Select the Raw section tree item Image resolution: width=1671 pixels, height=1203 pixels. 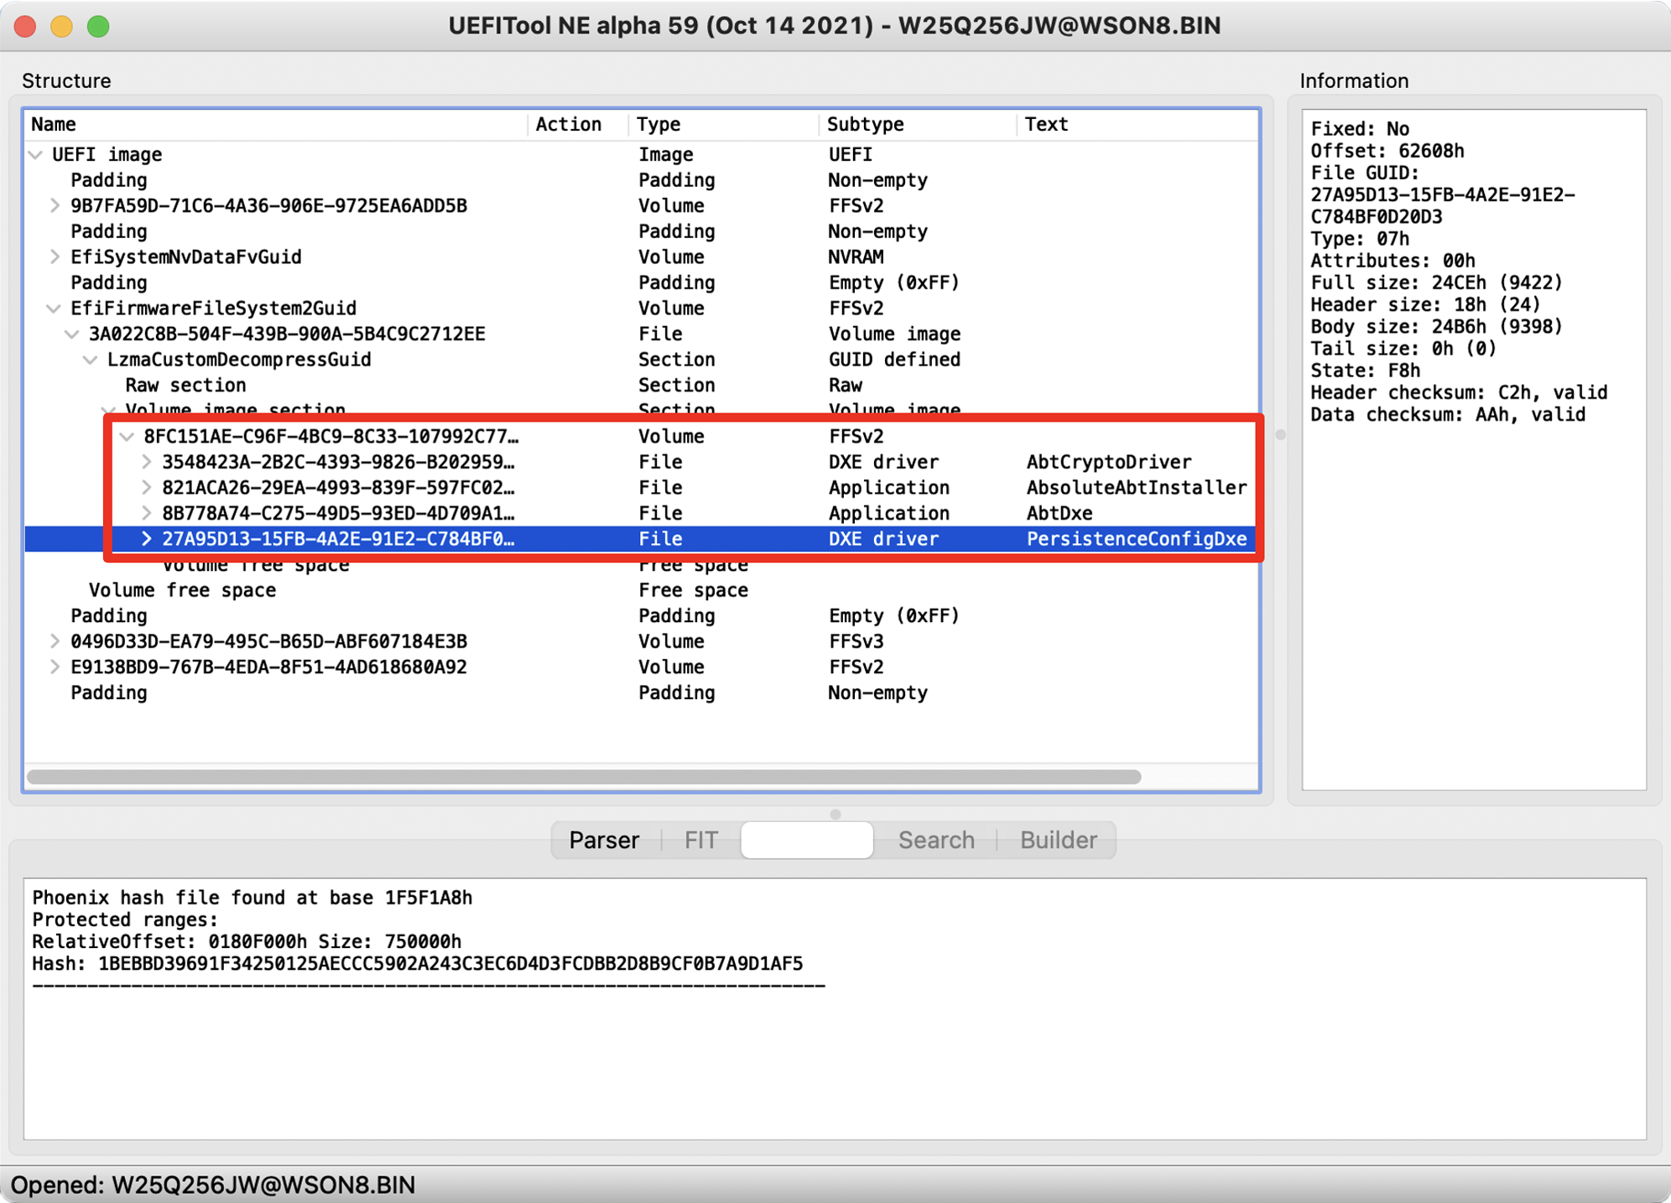point(186,385)
